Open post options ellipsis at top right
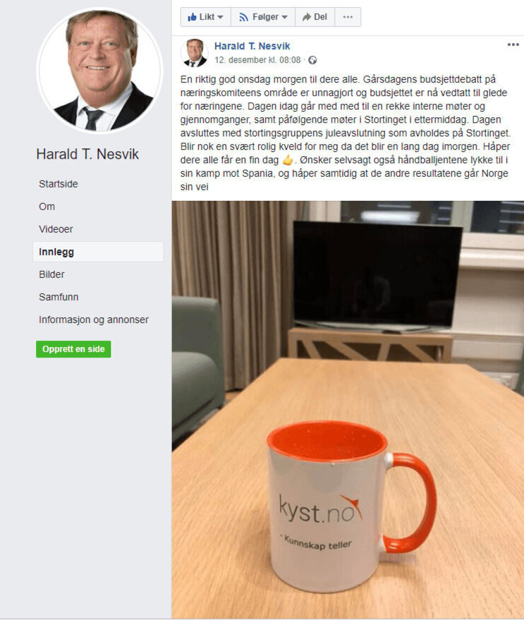The height and width of the screenshot is (620, 524). point(513,45)
